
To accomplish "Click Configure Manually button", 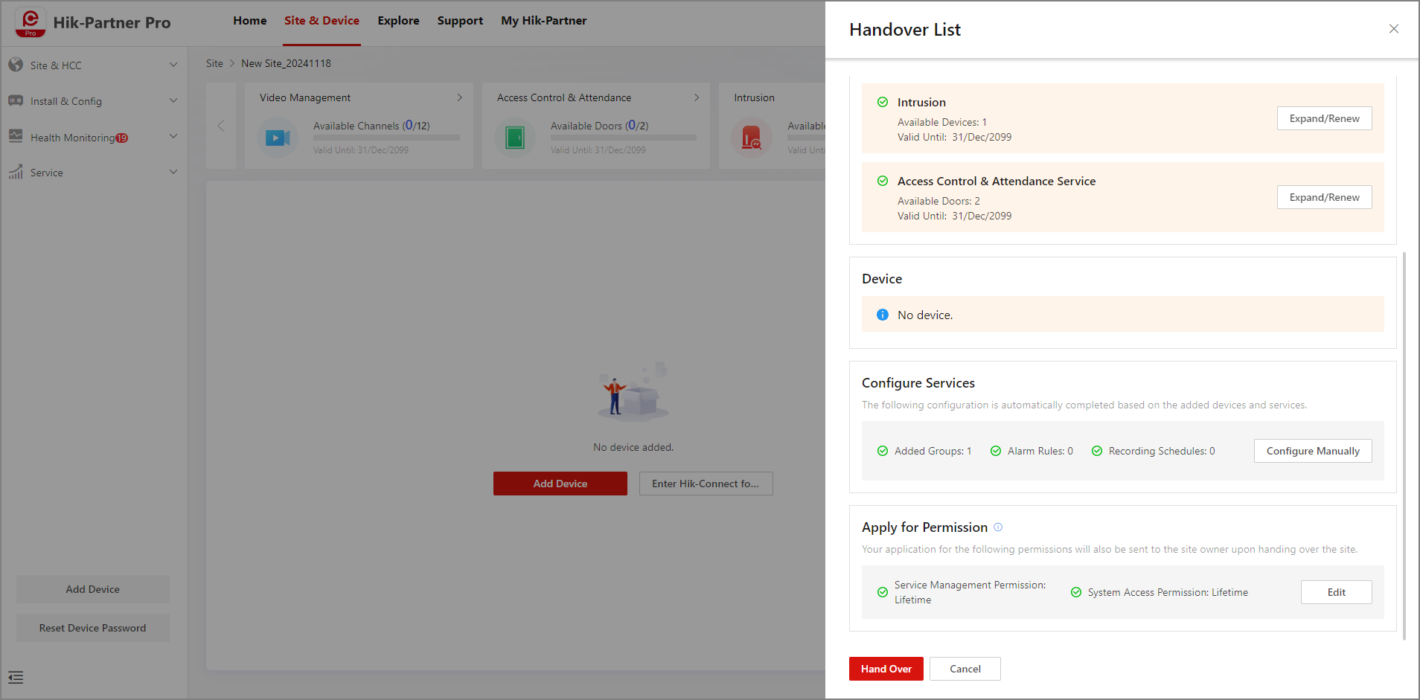I will pos(1313,451).
